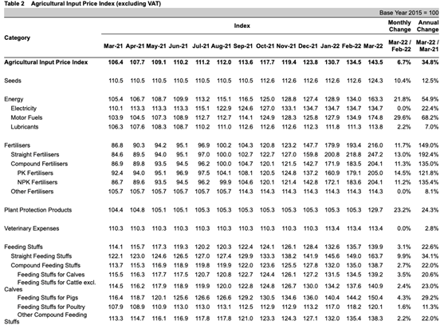Click the 'Compound Fertilisers' row label
Viewport: 440px width, 325px height.
[39, 164]
